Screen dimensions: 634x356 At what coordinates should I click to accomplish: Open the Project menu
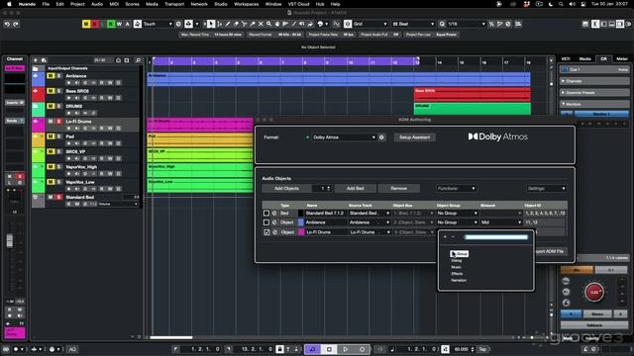(x=77, y=4)
